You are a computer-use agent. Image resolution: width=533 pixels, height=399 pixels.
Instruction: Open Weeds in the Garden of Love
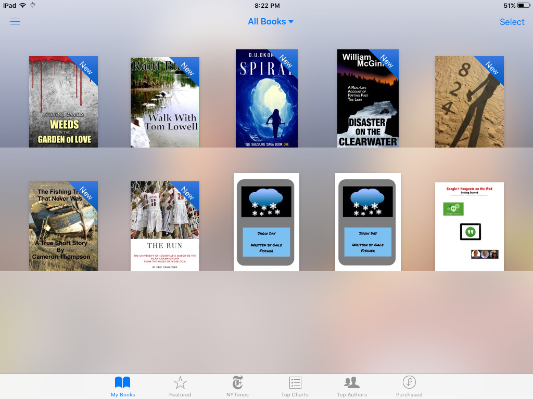(x=64, y=101)
